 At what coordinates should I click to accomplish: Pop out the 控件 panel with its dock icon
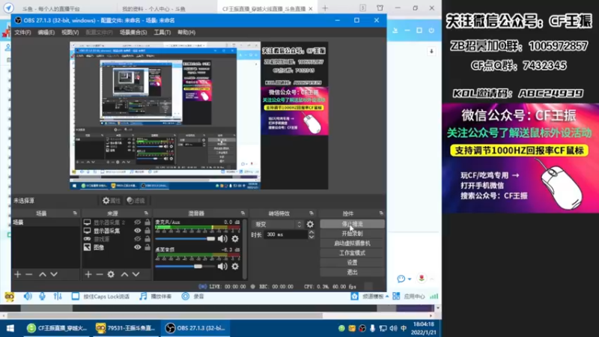[x=381, y=213]
